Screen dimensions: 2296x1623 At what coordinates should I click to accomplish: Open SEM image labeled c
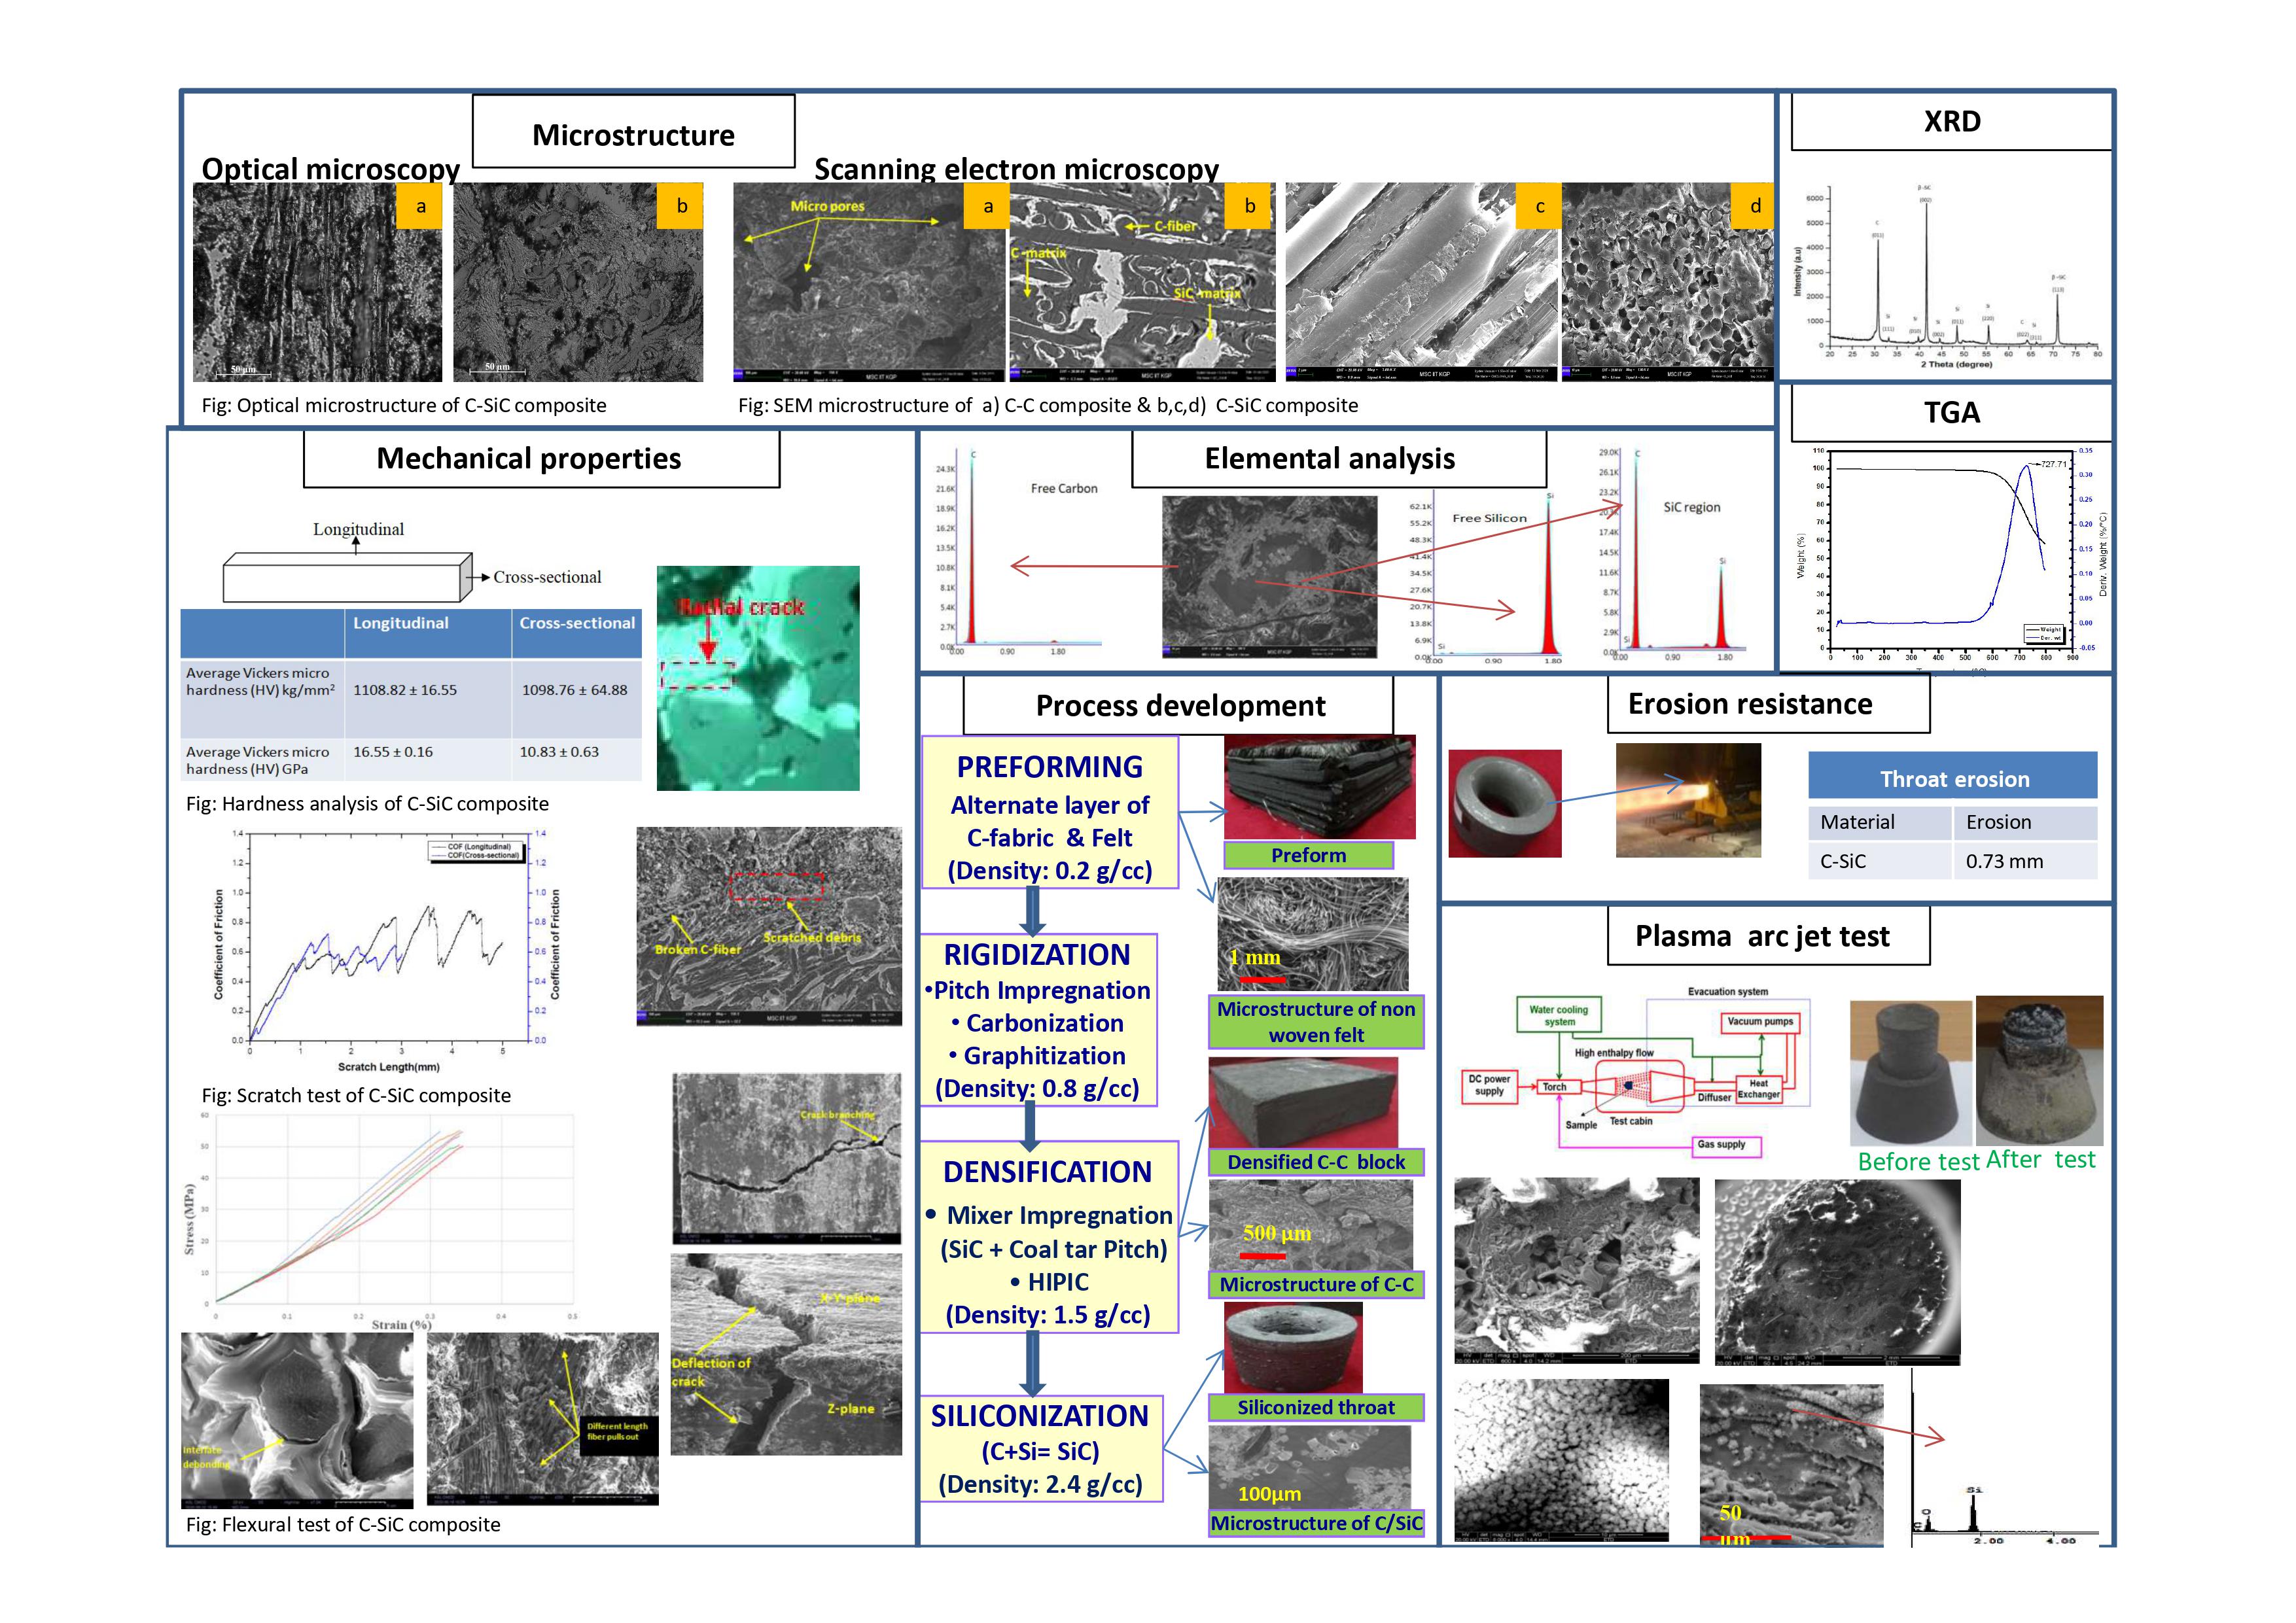point(1421,282)
